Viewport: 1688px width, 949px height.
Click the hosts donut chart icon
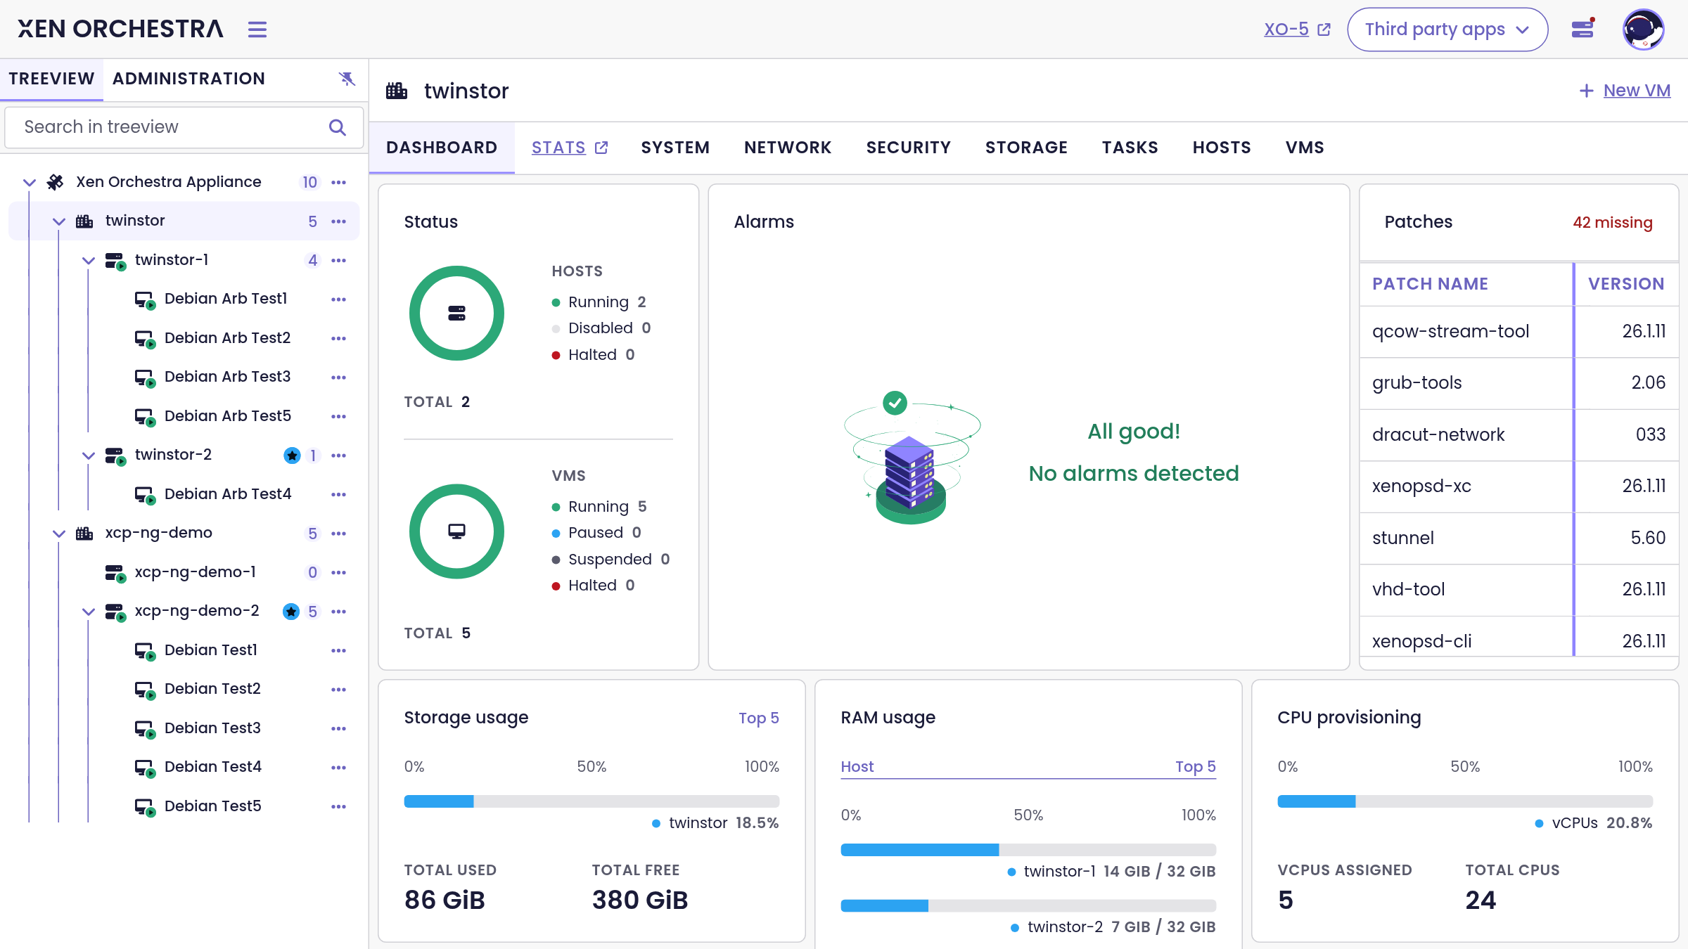coord(456,314)
